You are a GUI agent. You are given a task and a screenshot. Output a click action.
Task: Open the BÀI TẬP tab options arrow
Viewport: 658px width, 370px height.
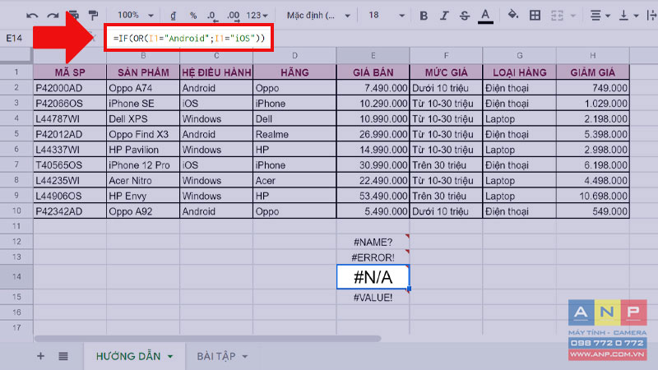(x=244, y=357)
